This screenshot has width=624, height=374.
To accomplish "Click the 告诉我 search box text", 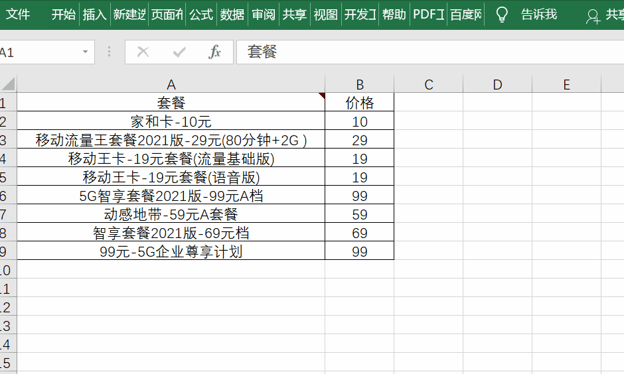I will [539, 15].
